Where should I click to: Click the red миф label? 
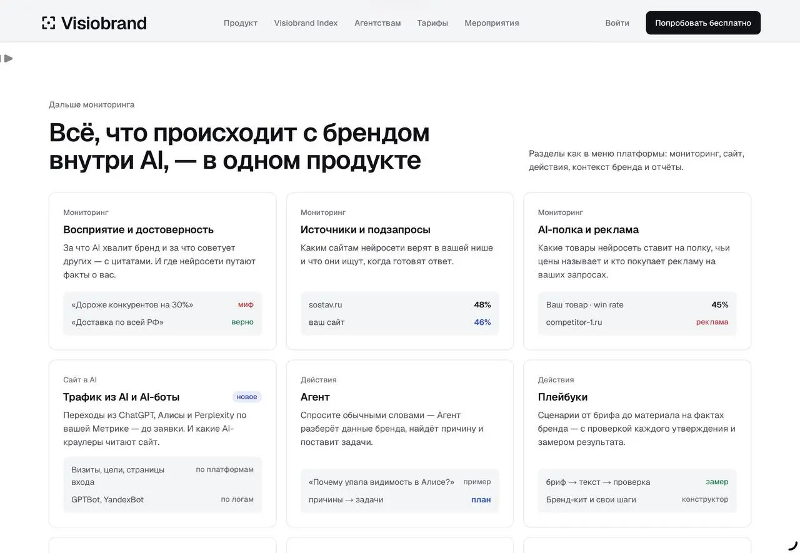coord(246,305)
